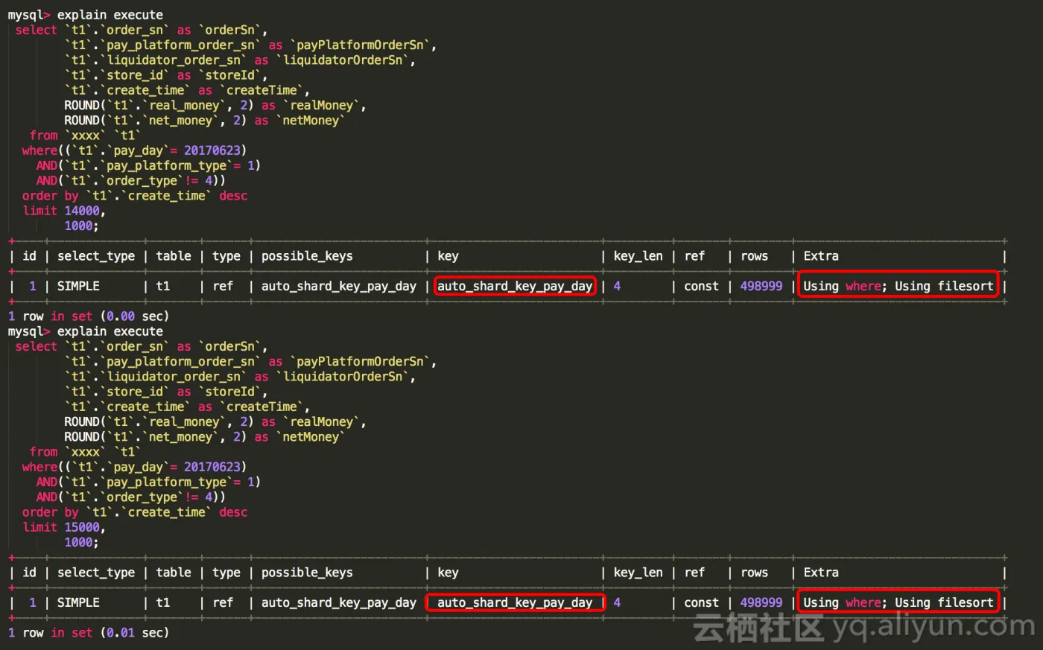Click 'Using where; Using filesort' in first result table
This screenshot has width=1043, height=650.
(898, 286)
